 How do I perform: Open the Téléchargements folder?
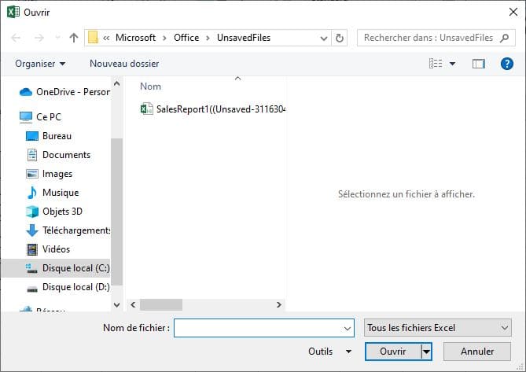68,230
